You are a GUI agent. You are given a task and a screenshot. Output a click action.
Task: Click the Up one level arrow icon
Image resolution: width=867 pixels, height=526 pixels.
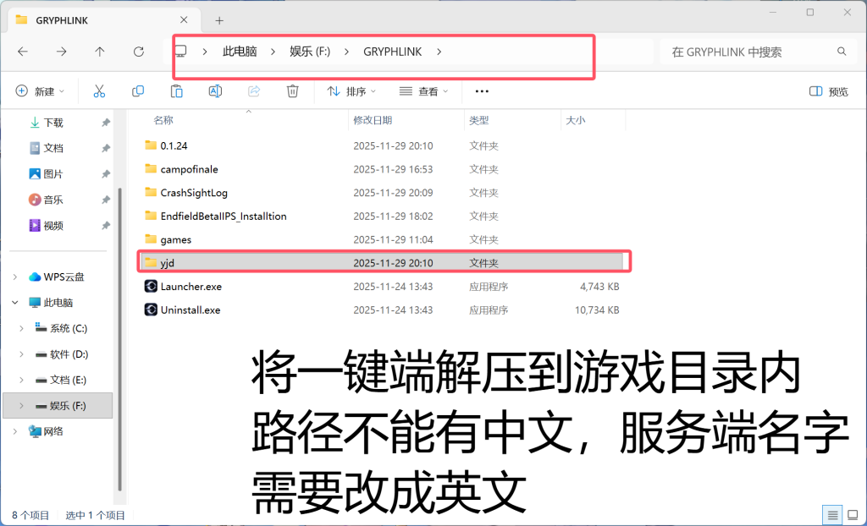tap(100, 51)
